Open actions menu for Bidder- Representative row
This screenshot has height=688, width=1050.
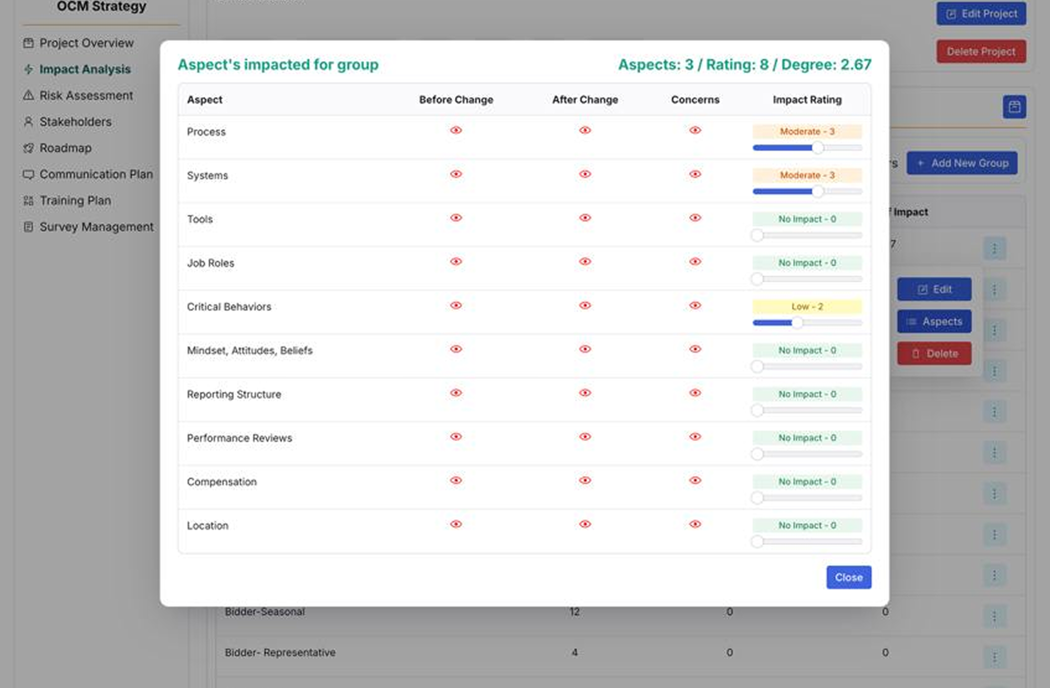994,657
